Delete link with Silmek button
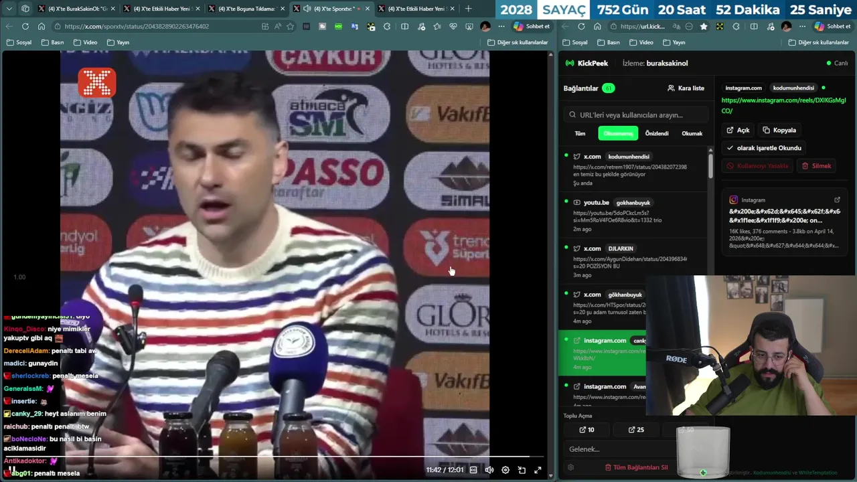This screenshot has height=482, width=857. pos(817,165)
